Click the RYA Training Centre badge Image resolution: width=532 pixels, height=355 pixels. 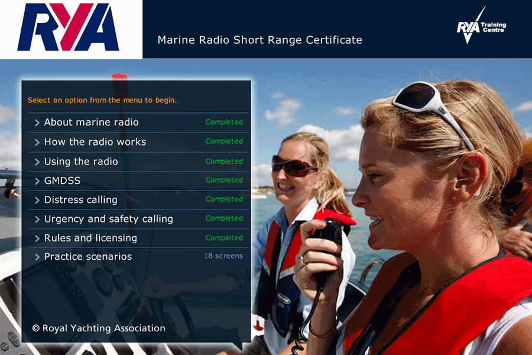click(x=481, y=25)
